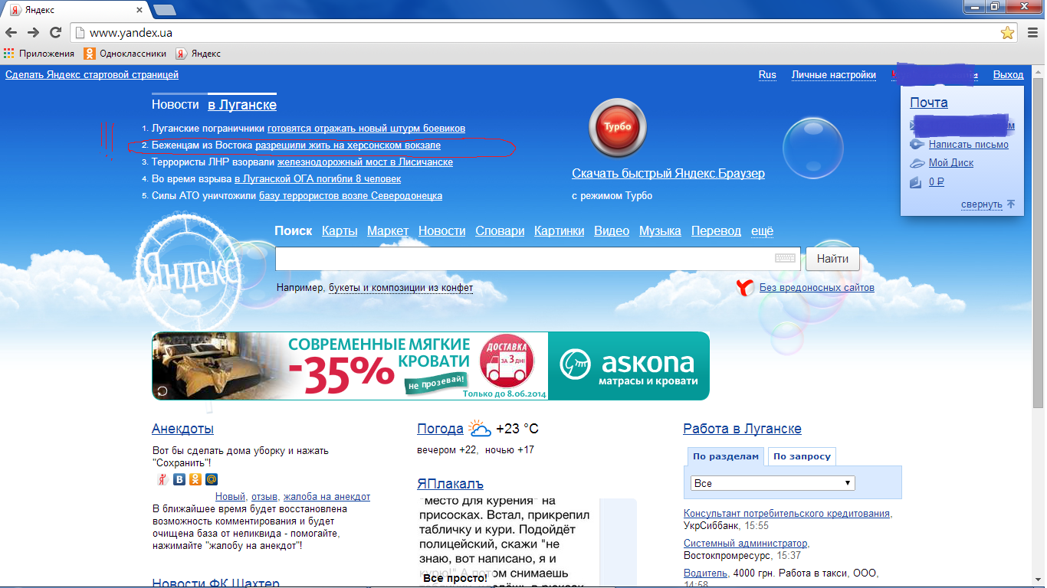The image size is (1047, 588).
Task: Bookmark this page with the star icon
Action: point(1007,32)
